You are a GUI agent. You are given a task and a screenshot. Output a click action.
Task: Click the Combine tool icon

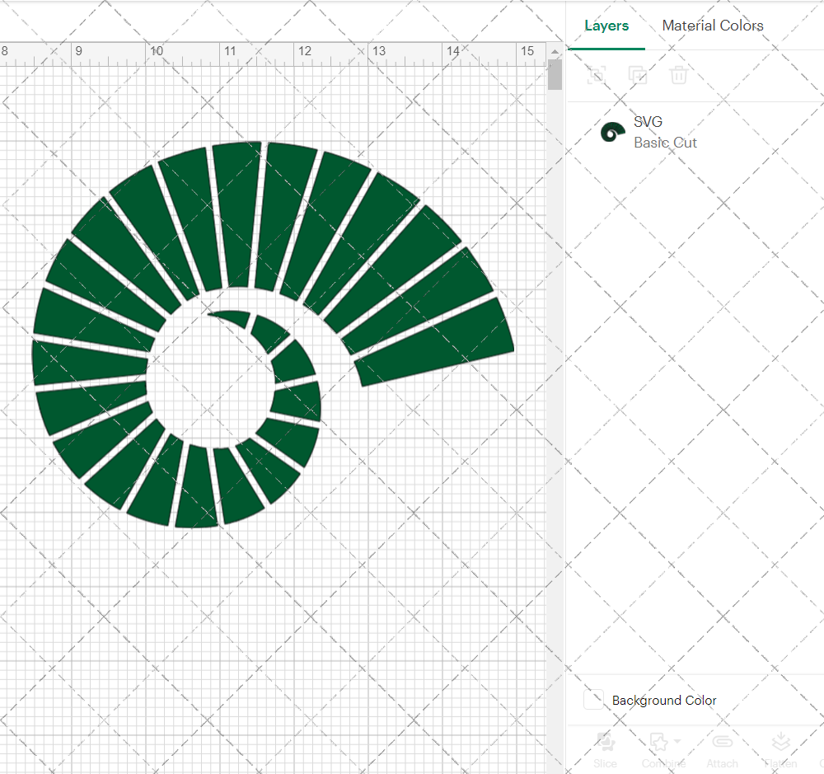(x=658, y=742)
